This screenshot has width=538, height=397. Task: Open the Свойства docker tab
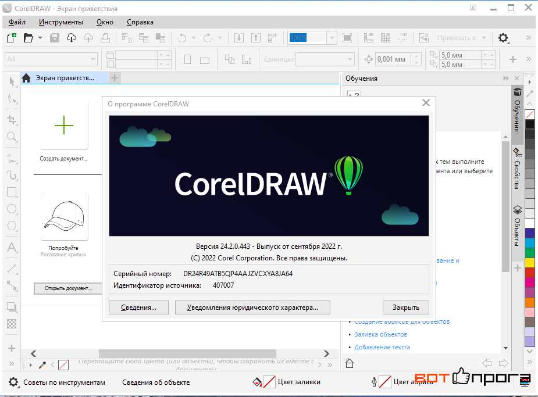coord(517,169)
